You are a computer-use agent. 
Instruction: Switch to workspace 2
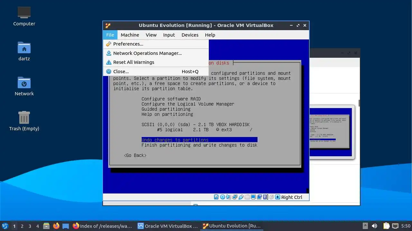tap(22, 226)
